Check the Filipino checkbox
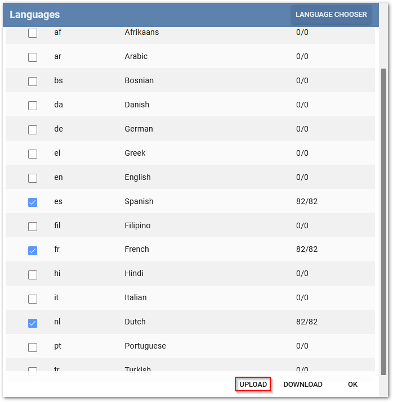The image size is (393, 402). [x=33, y=227]
